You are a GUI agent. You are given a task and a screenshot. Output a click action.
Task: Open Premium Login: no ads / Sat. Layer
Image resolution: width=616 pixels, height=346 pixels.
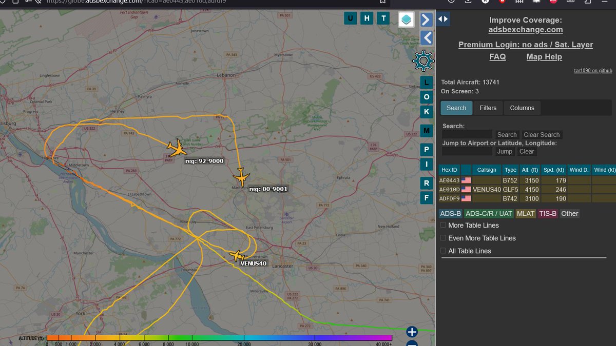[526, 45]
